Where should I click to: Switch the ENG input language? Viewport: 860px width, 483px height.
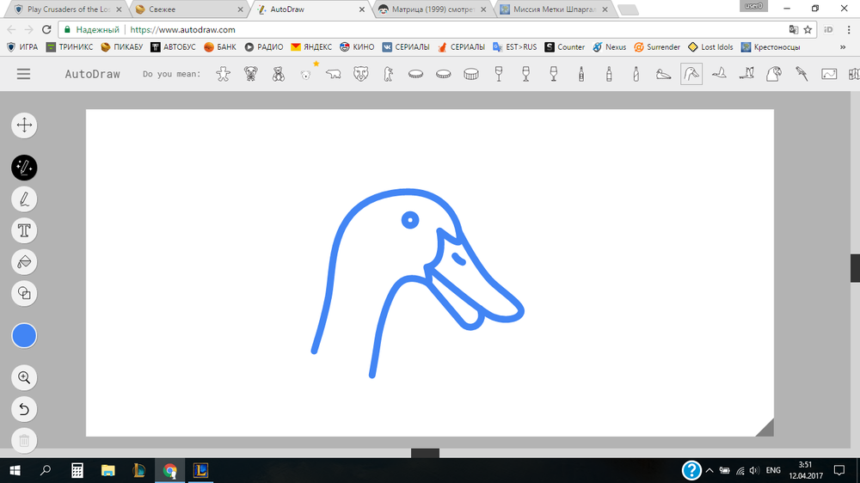[x=773, y=470]
